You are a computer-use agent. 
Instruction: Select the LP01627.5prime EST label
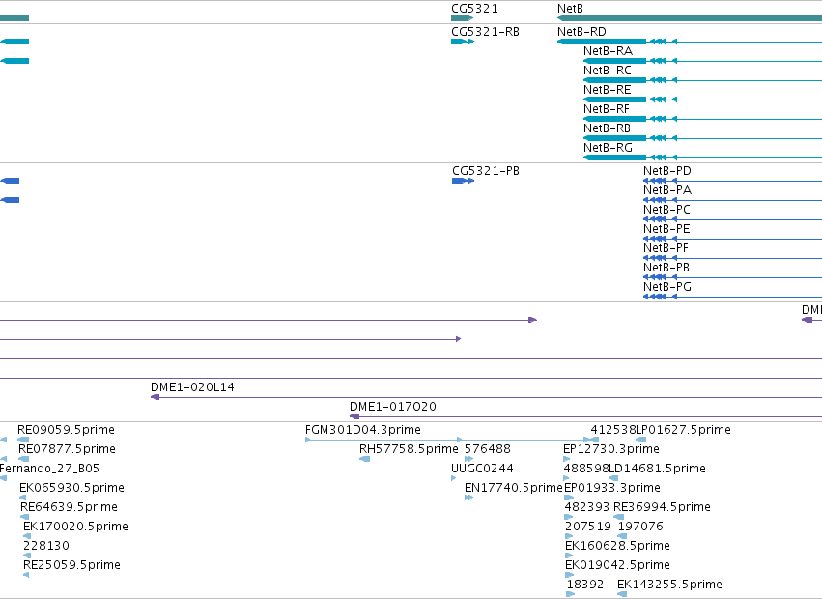coord(683,430)
